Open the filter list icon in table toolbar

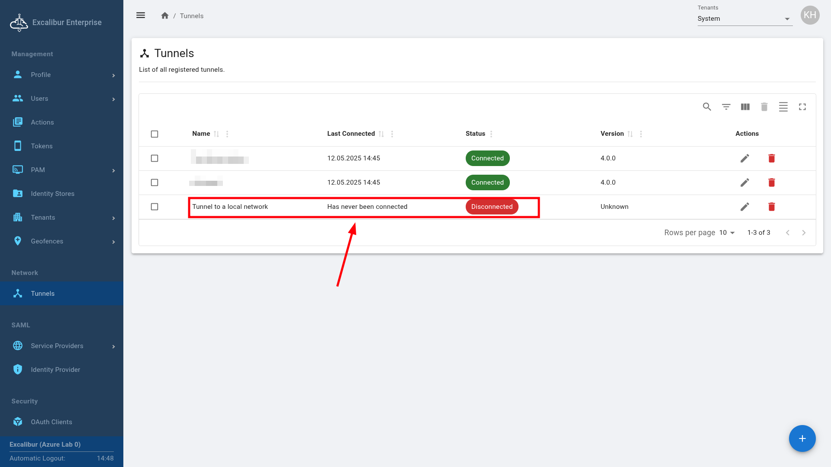726,107
